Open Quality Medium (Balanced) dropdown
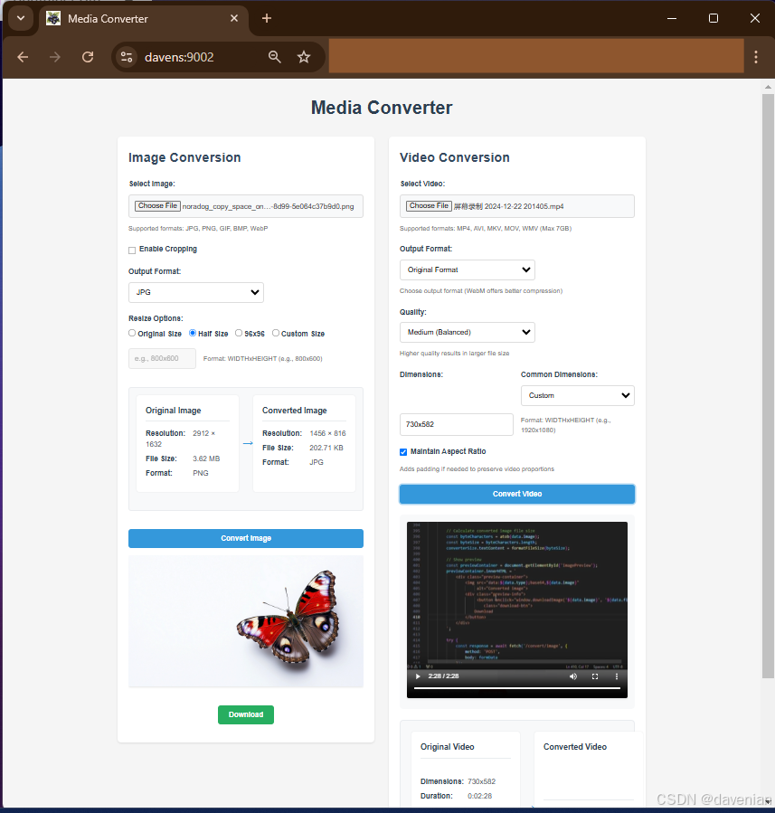 coord(467,333)
